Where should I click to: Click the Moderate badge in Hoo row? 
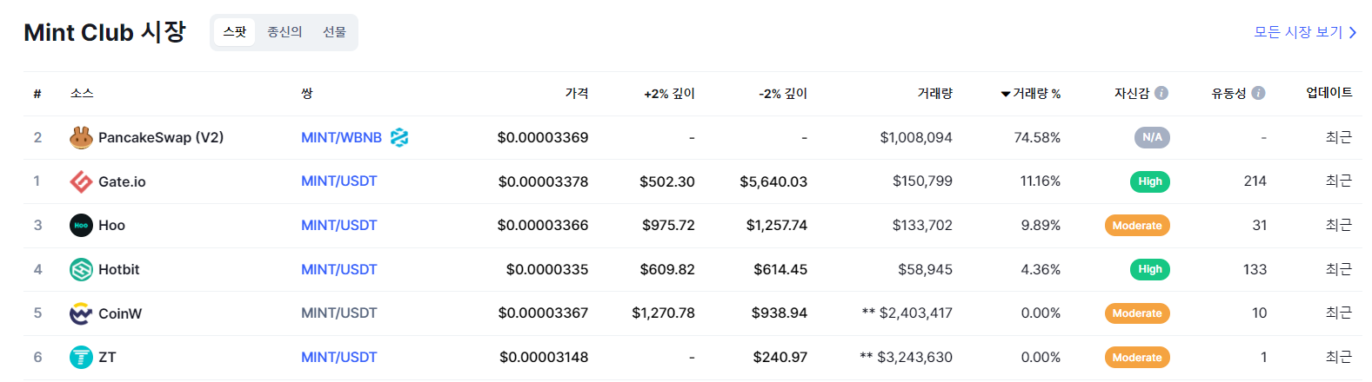1137,226
